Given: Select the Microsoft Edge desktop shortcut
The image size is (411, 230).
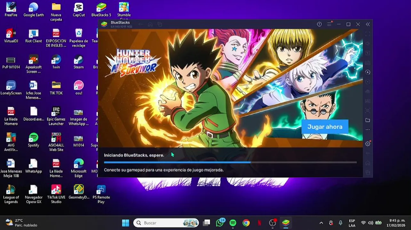Looking at the screenshot, I should click(x=79, y=168).
